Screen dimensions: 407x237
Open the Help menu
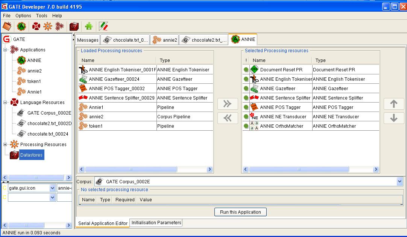click(57, 15)
